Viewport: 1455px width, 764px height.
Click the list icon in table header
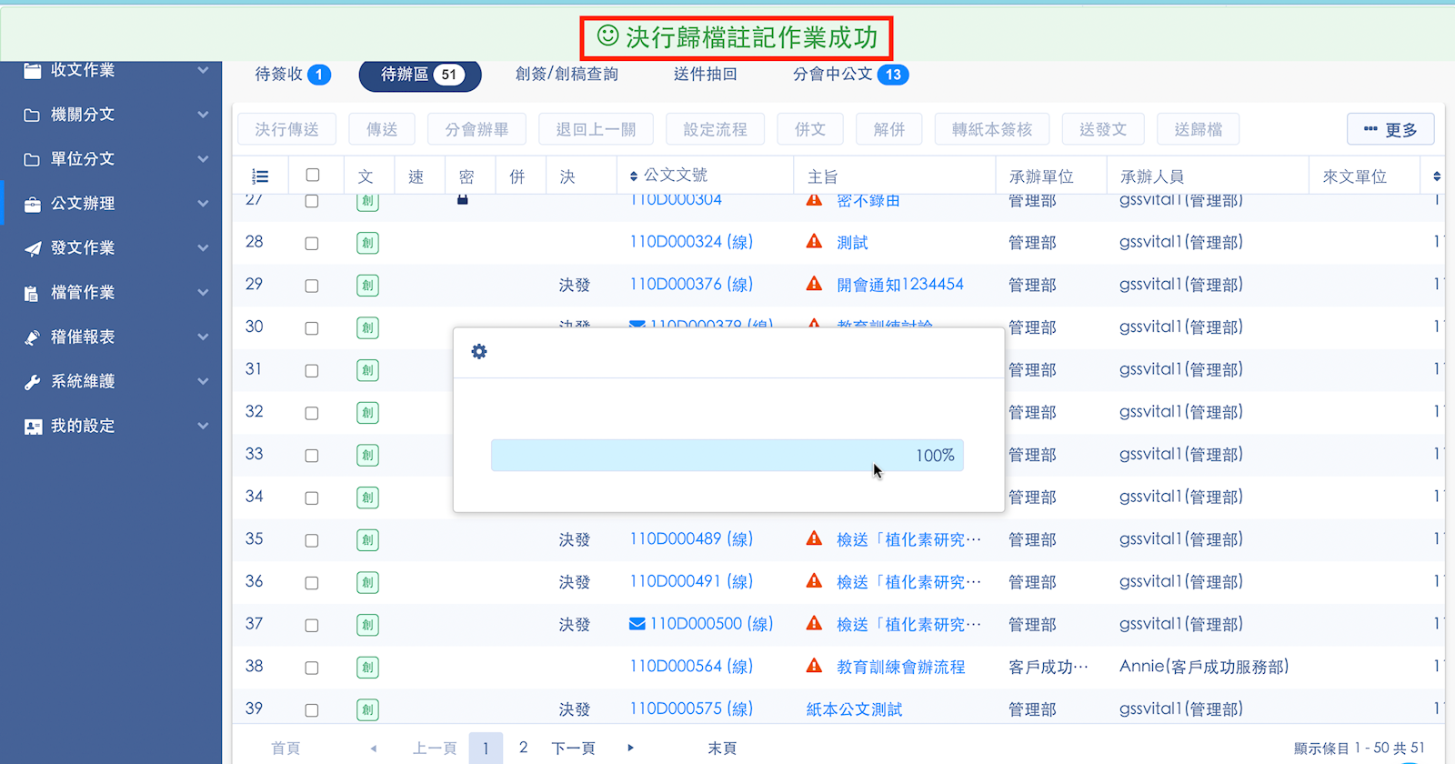pos(260,176)
